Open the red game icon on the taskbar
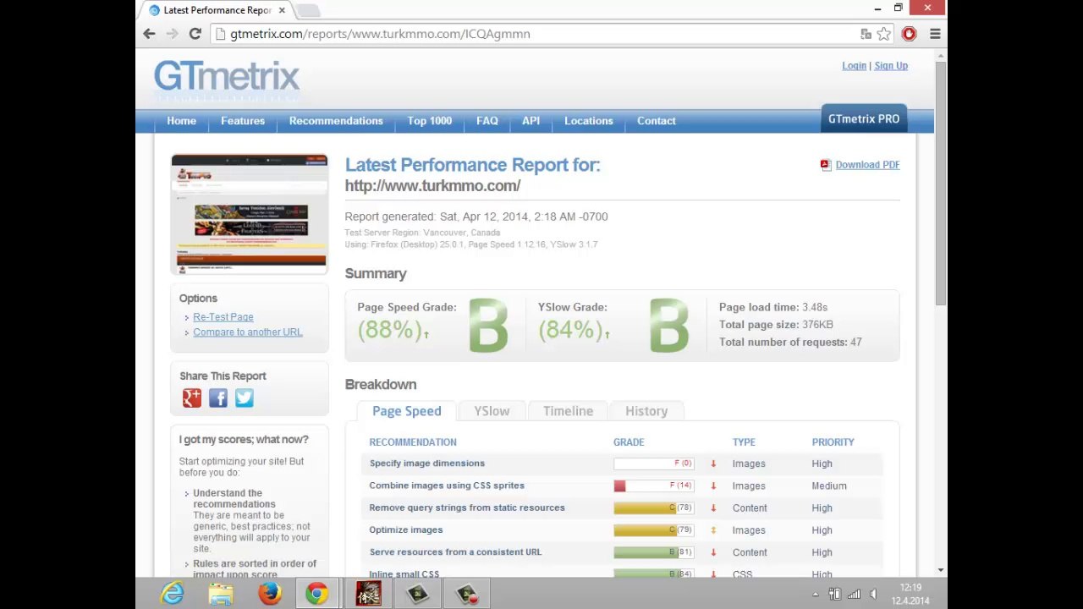Viewport: 1083px width, 609px height. [x=368, y=594]
